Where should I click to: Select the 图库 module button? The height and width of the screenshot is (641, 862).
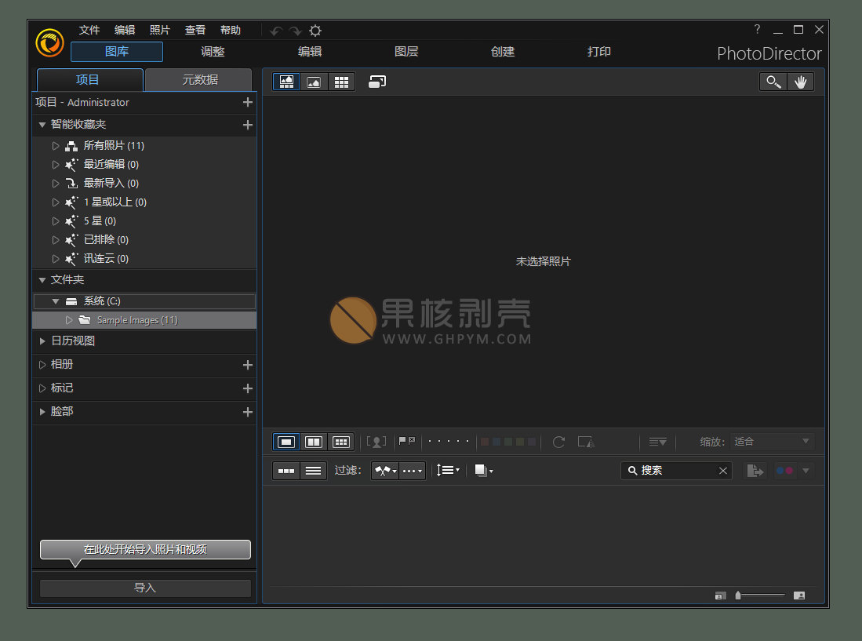point(117,52)
